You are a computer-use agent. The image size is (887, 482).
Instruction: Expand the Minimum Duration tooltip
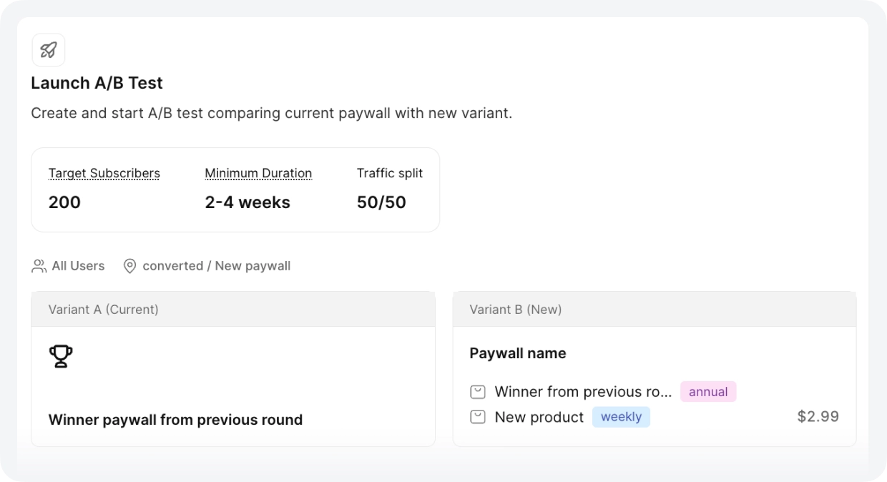click(258, 173)
